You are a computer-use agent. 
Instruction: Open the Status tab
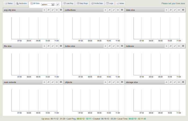(x=9, y=3)
